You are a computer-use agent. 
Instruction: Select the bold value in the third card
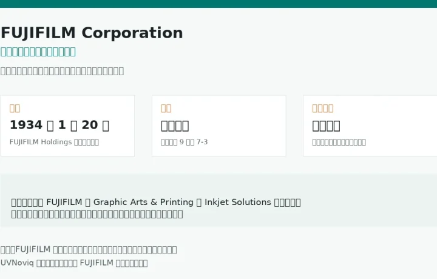coord(326,126)
